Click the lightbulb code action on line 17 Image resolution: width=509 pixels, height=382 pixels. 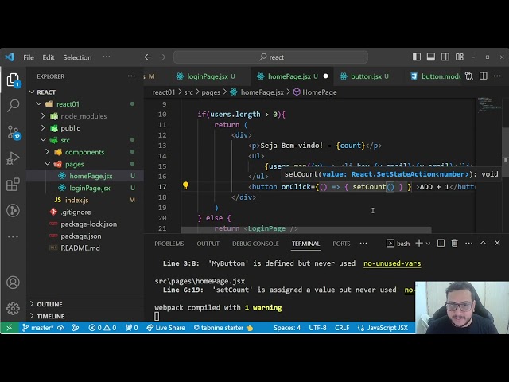pyautogui.click(x=185, y=185)
